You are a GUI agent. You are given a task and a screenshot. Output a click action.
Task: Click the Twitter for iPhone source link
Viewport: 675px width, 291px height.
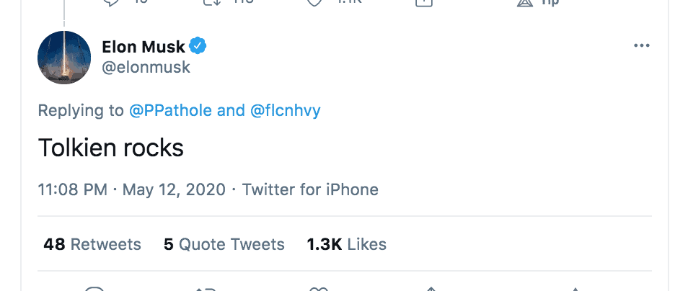point(310,190)
